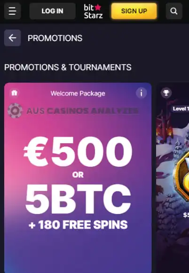Click the Aus Casinos Analyzer watermark text
The height and width of the screenshot is (273, 189).
point(82,111)
